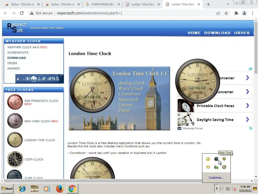
Task: Open New York Clock link
Action: [x=42, y=121]
